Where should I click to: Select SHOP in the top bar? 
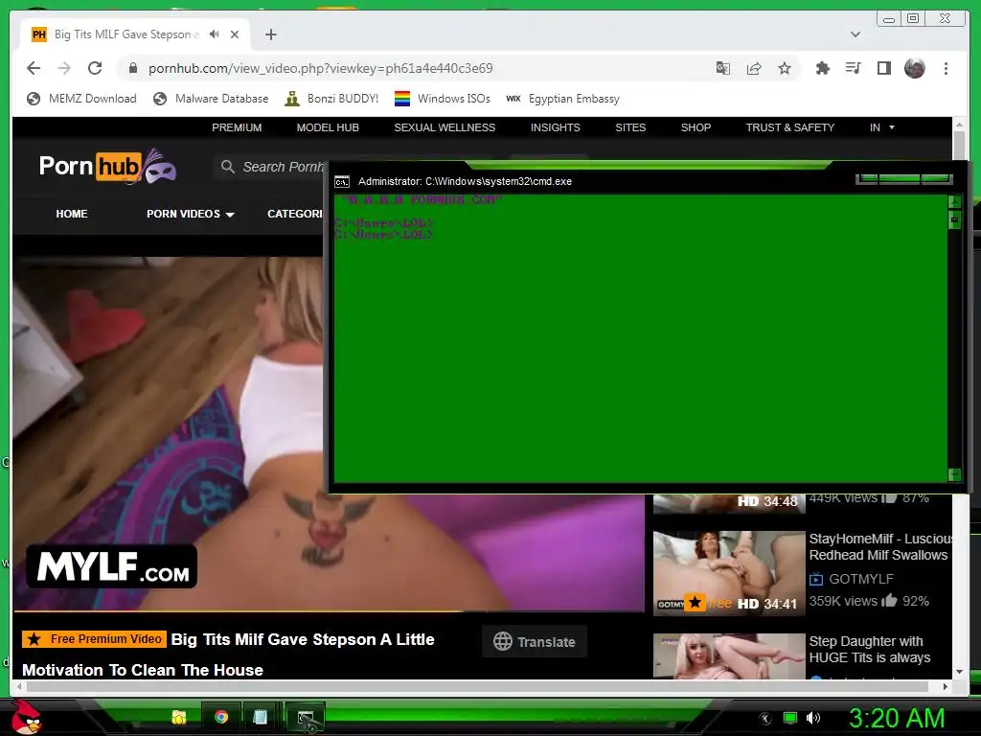coord(696,127)
